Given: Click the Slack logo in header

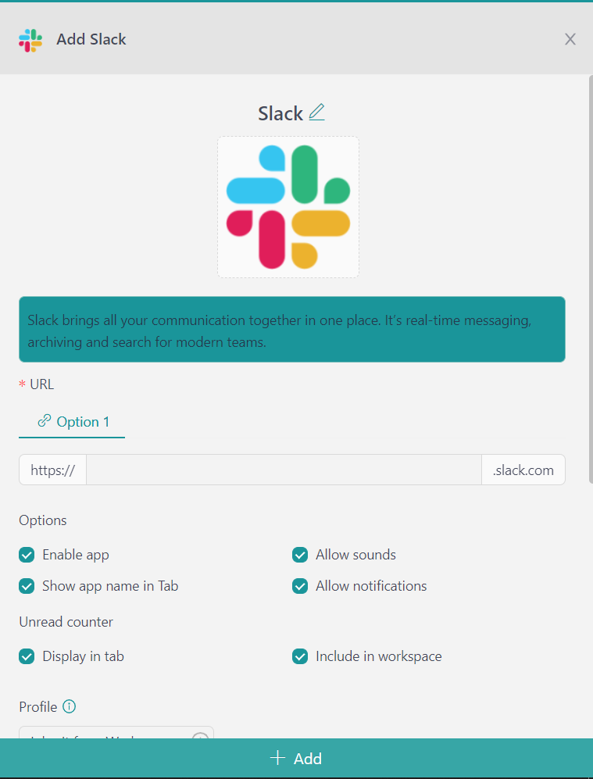Looking at the screenshot, I should (x=30, y=40).
